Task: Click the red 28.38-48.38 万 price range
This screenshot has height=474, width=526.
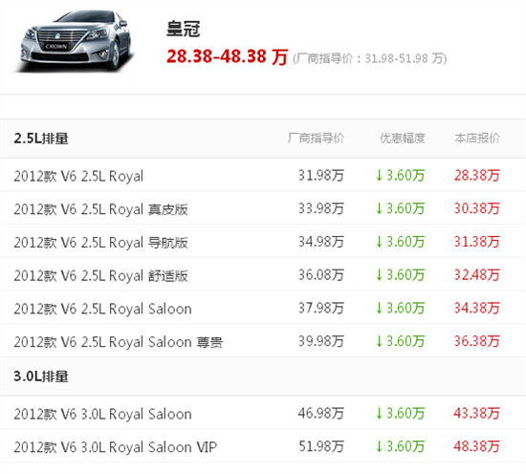Action: (227, 56)
